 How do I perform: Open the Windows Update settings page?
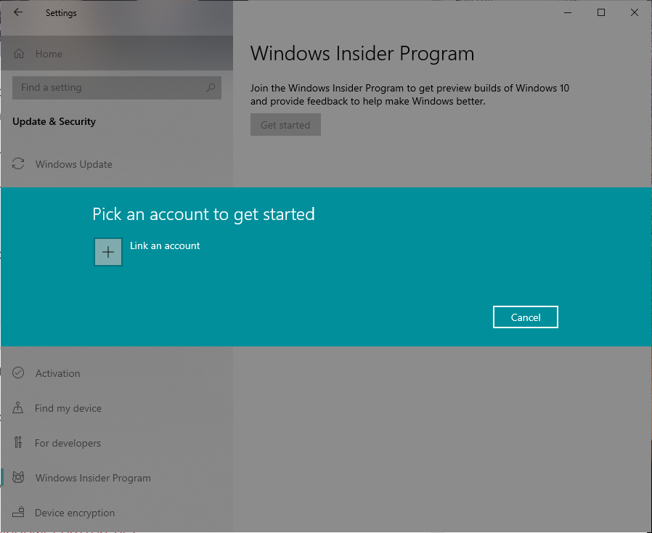pyautogui.click(x=73, y=164)
